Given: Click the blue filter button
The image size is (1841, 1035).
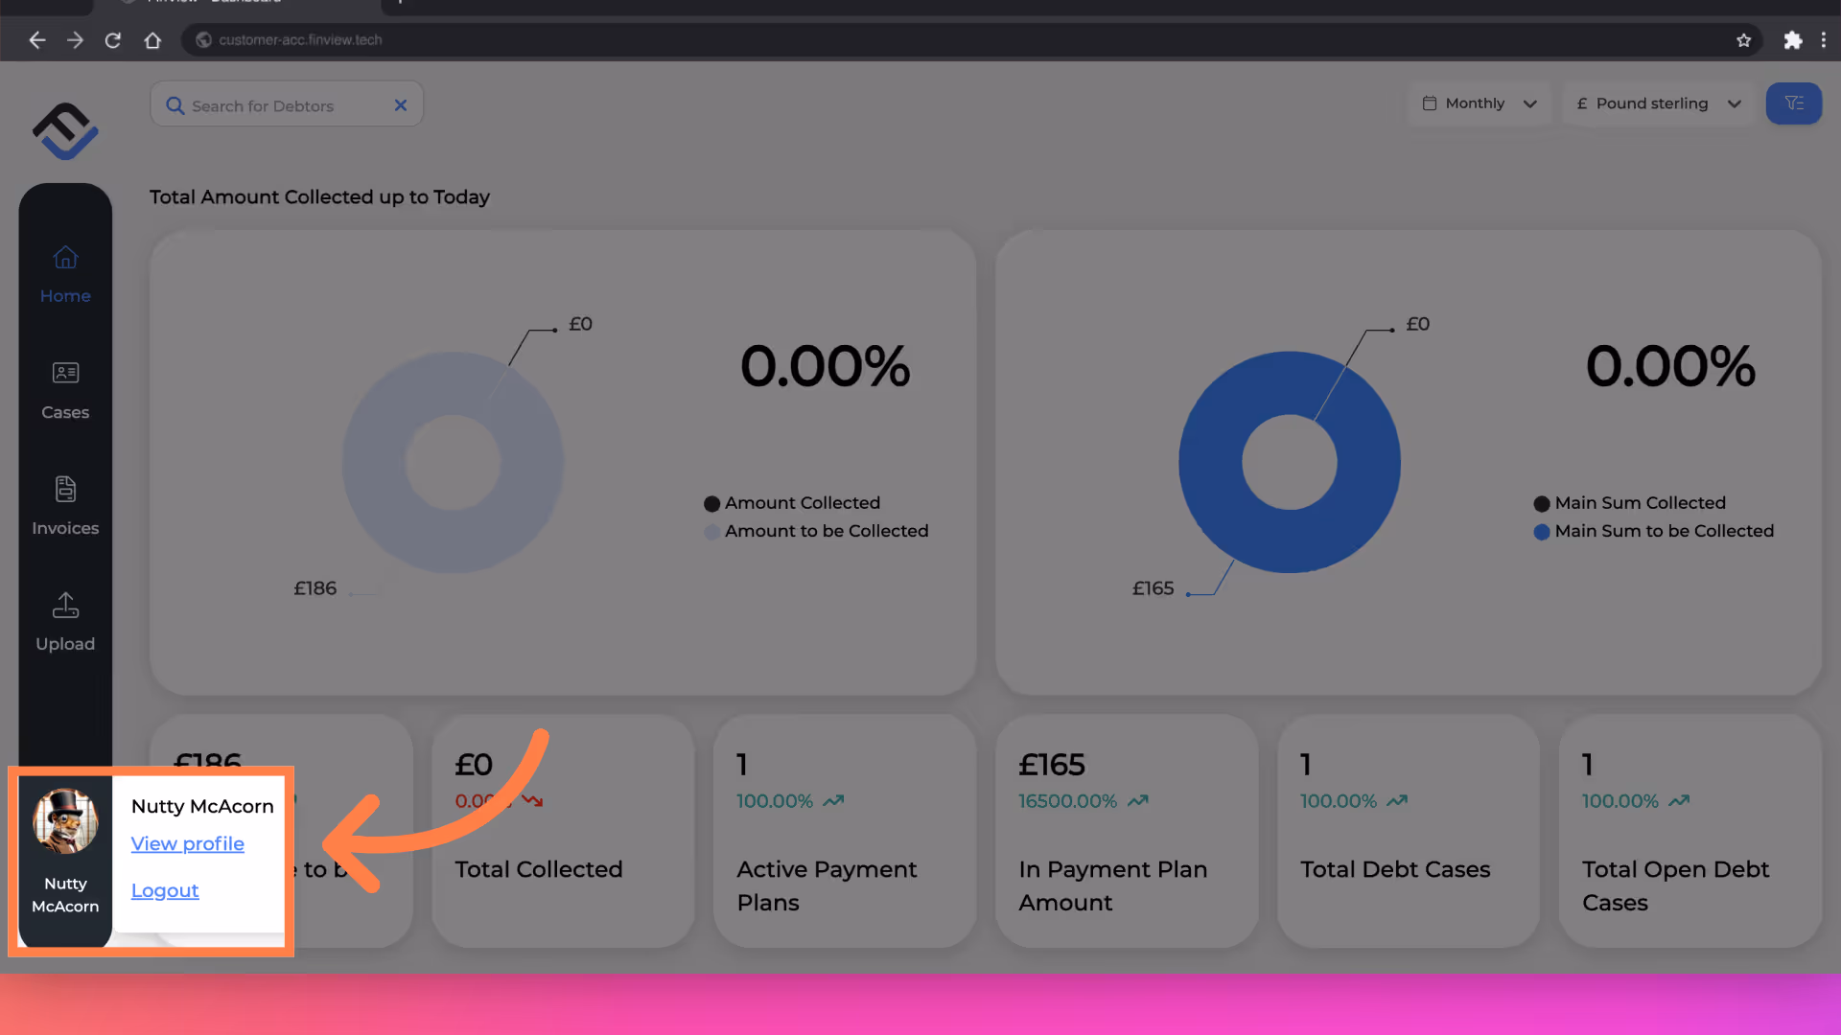Looking at the screenshot, I should (x=1793, y=103).
